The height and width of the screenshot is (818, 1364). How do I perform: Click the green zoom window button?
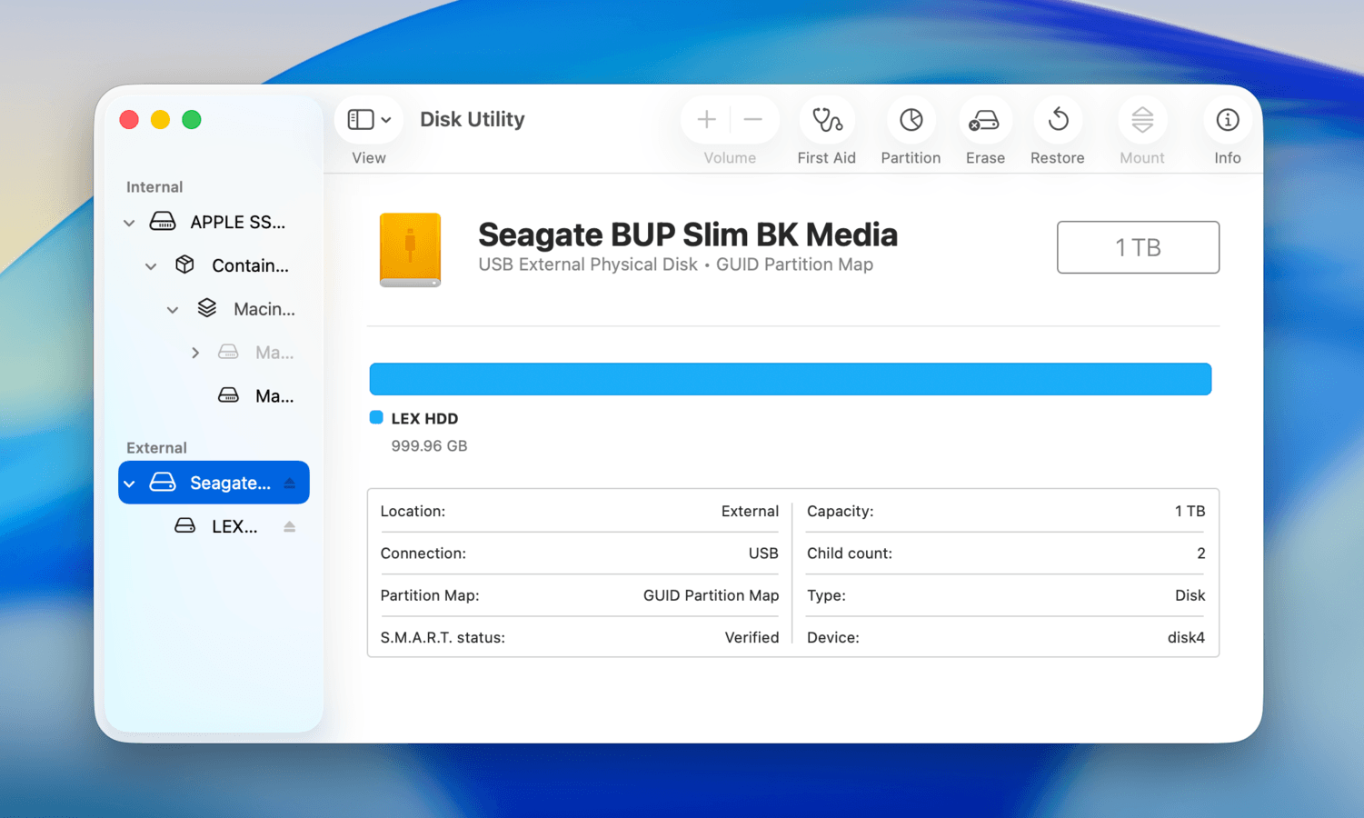192,120
